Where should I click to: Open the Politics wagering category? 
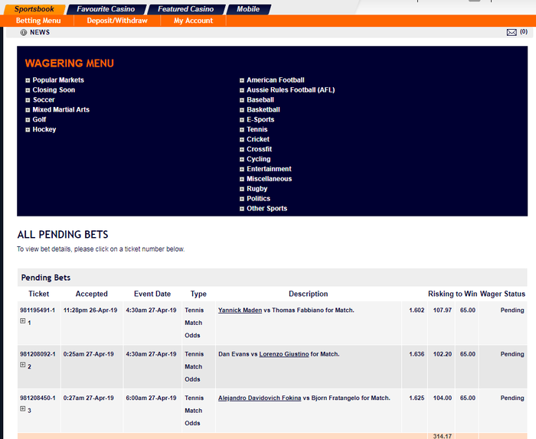point(259,199)
